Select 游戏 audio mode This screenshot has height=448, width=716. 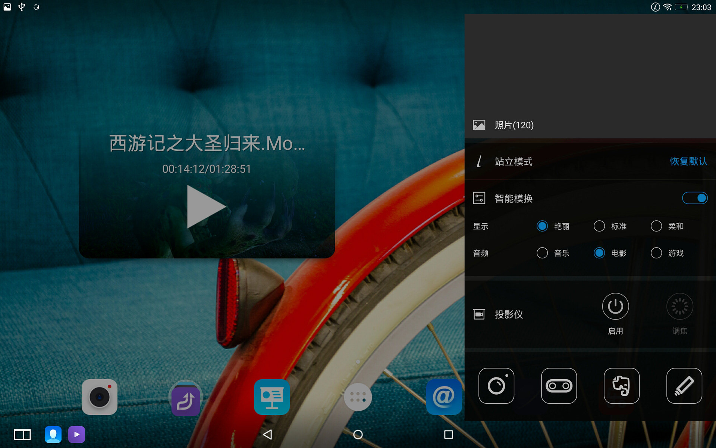(656, 253)
